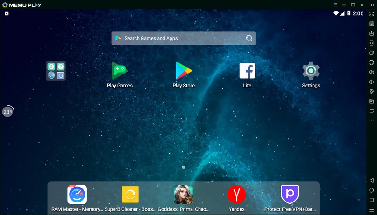This screenshot has width=377, height=215.
Task: Toggle fullscreen mode in sidebar
Action: tap(371, 13)
